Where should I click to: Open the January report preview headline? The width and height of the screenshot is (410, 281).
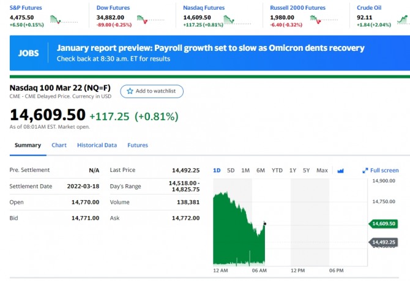(x=210, y=48)
